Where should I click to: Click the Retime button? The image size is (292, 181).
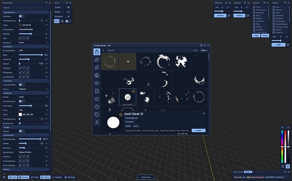click(220, 16)
